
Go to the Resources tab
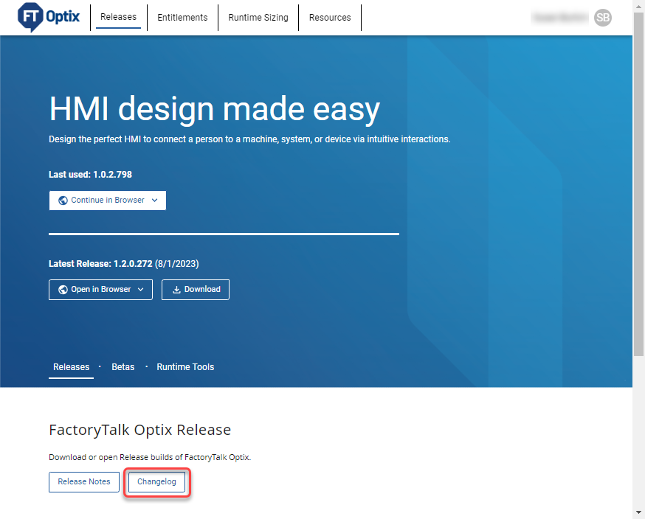330,17
